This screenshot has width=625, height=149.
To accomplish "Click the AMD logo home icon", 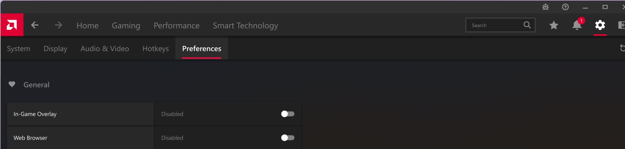I will click(12, 25).
